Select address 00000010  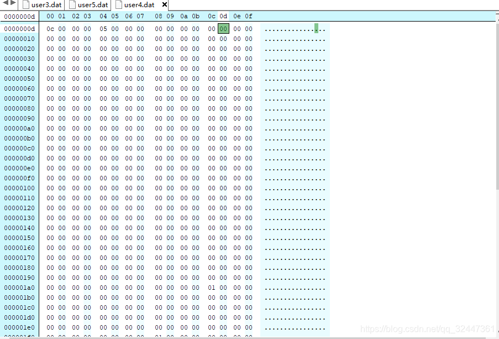tap(19, 39)
